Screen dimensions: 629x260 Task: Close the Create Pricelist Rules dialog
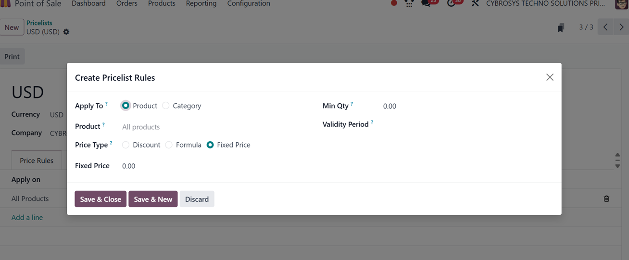click(550, 77)
